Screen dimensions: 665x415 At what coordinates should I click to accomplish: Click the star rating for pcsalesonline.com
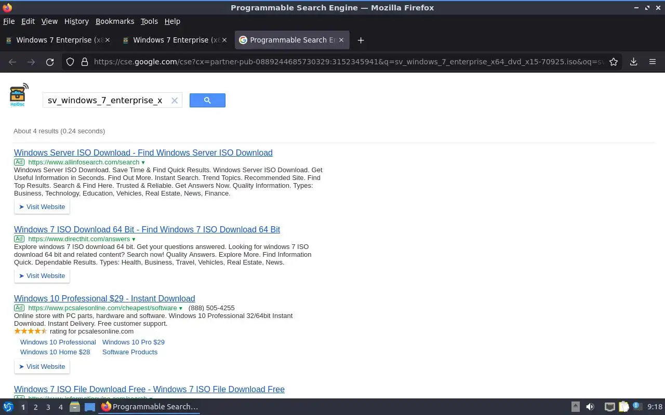pyautogui.click(x=31, y=331)
